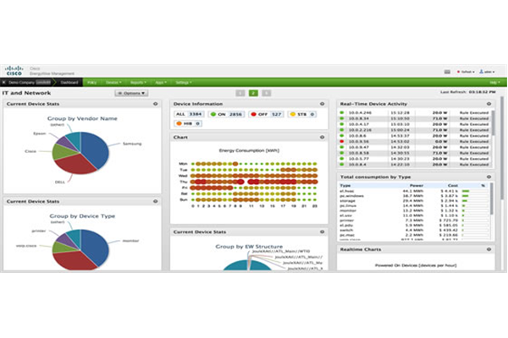Click the Samsung pie slice in vendor chart
The width and height of the screenshot is (508, 338).
point(95,148)
